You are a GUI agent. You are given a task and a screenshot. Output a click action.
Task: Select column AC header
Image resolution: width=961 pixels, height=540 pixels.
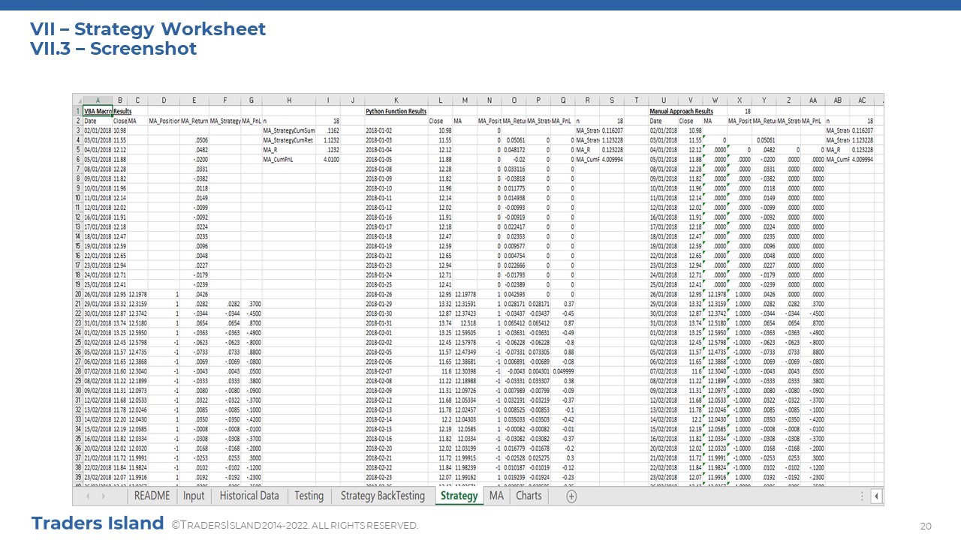(x=862, y=100)
